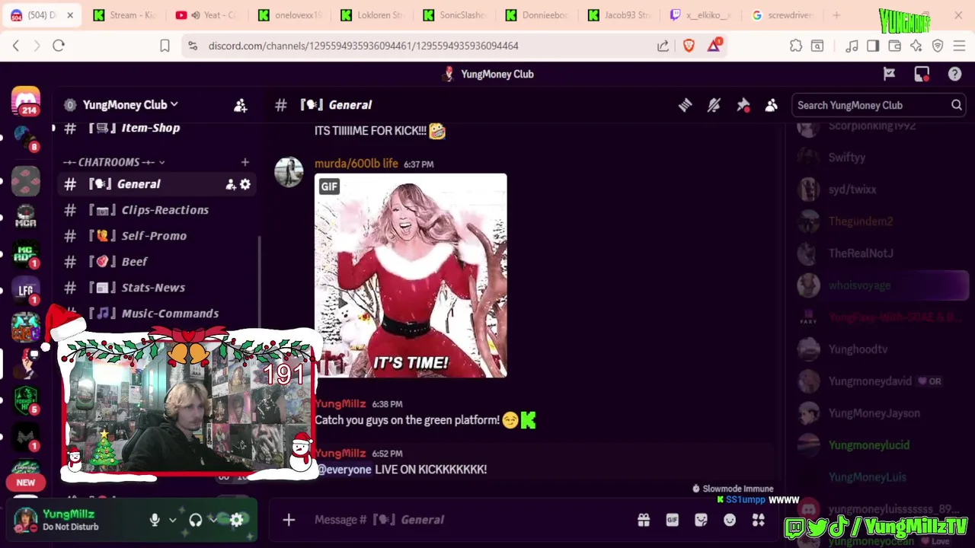This screenshot has width=975, height=548.
Task: Open the Apps launcher icon
Action: tap(759, 520)
